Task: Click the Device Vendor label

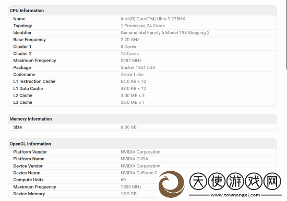Action: [x=28, y=166]
